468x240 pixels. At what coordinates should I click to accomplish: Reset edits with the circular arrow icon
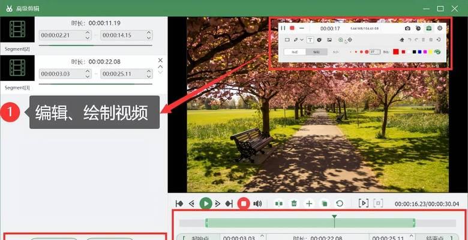click(340, 203)
